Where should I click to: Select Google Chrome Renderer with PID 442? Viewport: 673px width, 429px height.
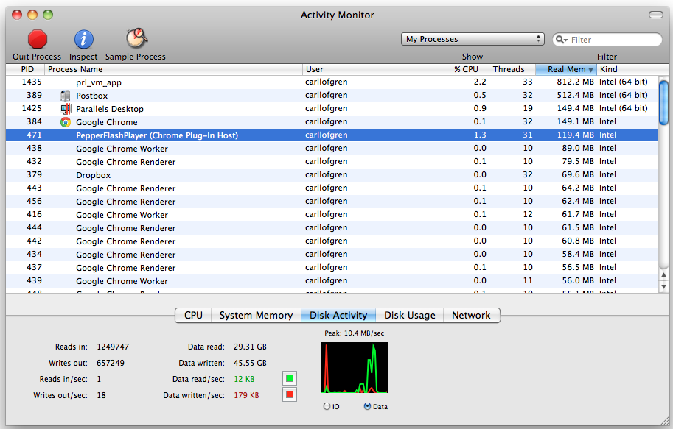(332, 241)
